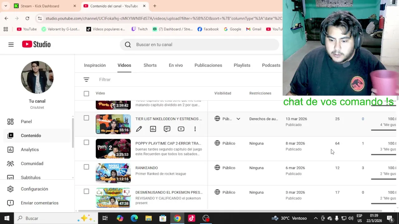This screenshot has width=399, height=224.
Task: Select the Videos tab
Action: point(124,65)
